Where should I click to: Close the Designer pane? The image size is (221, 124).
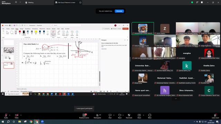127,40
